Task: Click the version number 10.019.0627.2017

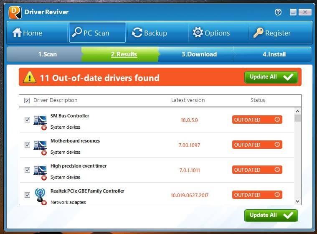Action: click(190, 196)
